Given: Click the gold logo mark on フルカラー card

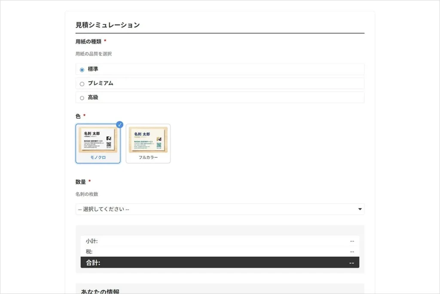Looking at the screenshot, I should [159, 139].
